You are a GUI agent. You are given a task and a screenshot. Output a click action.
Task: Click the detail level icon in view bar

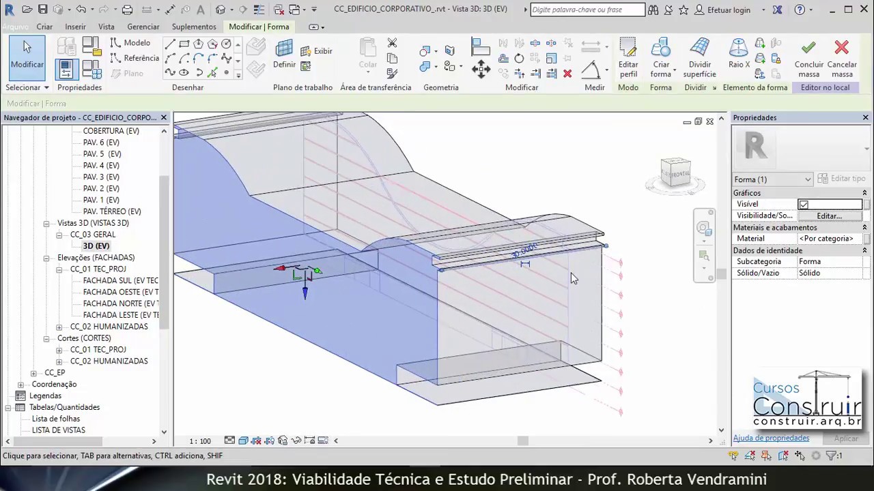(x=229, y=441)
